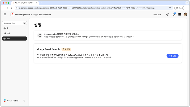Viewport: 190px width, 107px height.
Task: Open the help question mark icon
Action: (x=168, y=14)
